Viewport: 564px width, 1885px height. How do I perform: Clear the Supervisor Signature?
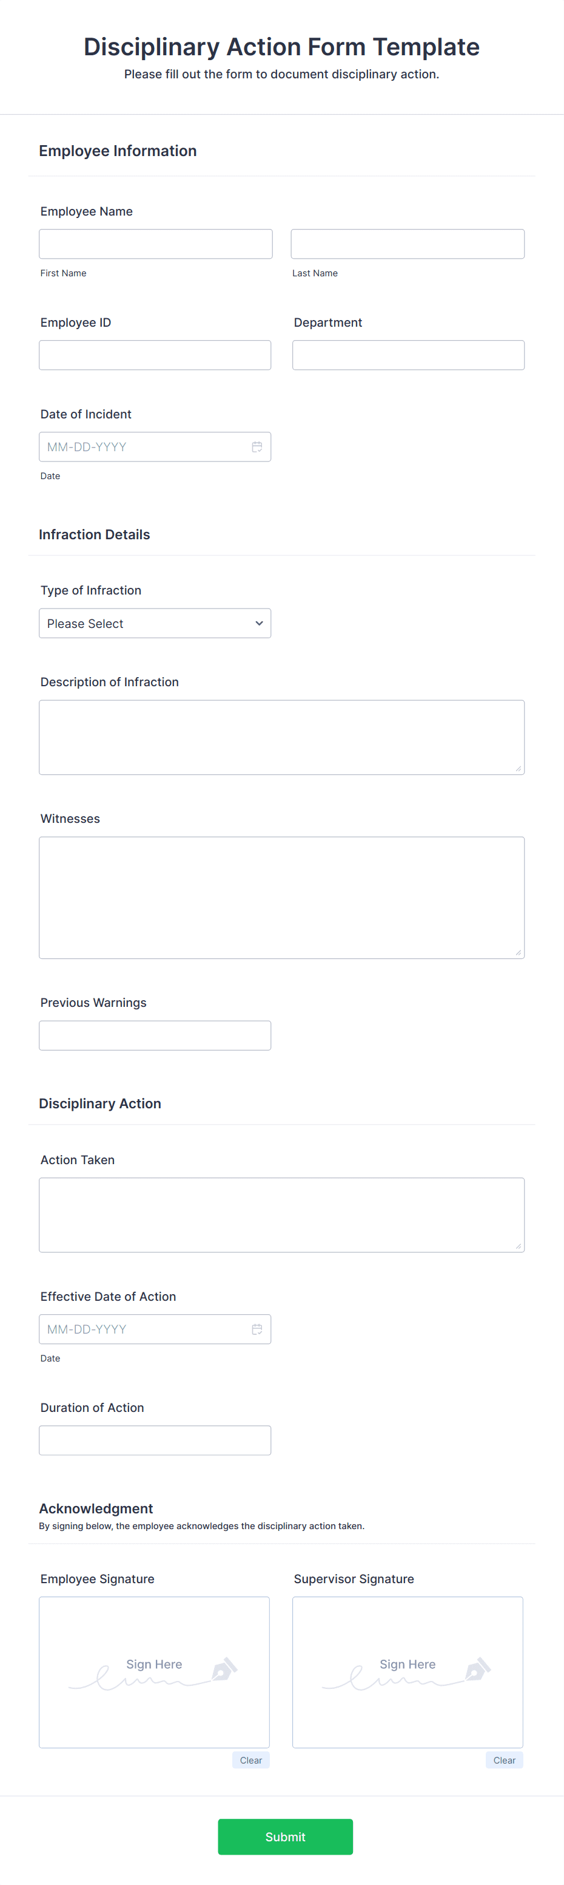(504, 1760)
